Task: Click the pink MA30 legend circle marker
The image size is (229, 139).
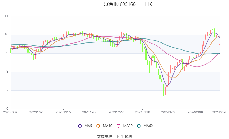Action: click(x=118, y=126)
